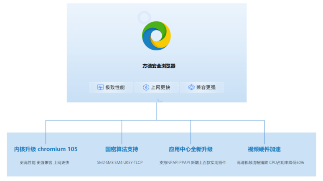Click the 极致性能 monitor icon
Image resolution: width=323 pixels, height=181 pixels.
pyautogui.click(x=100, y=87)
